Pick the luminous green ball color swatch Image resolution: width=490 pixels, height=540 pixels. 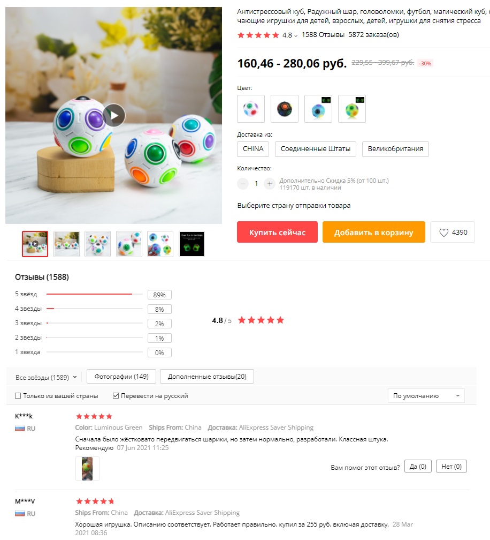[352, 109]
